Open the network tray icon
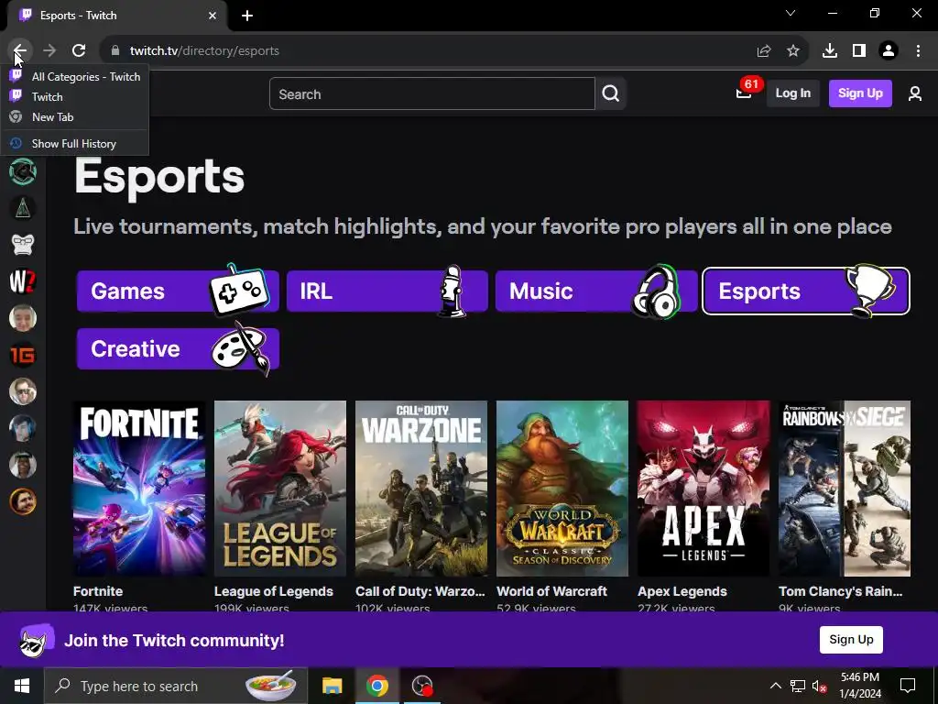This screenshot has width=938, height=704. (x=798, y=686)
